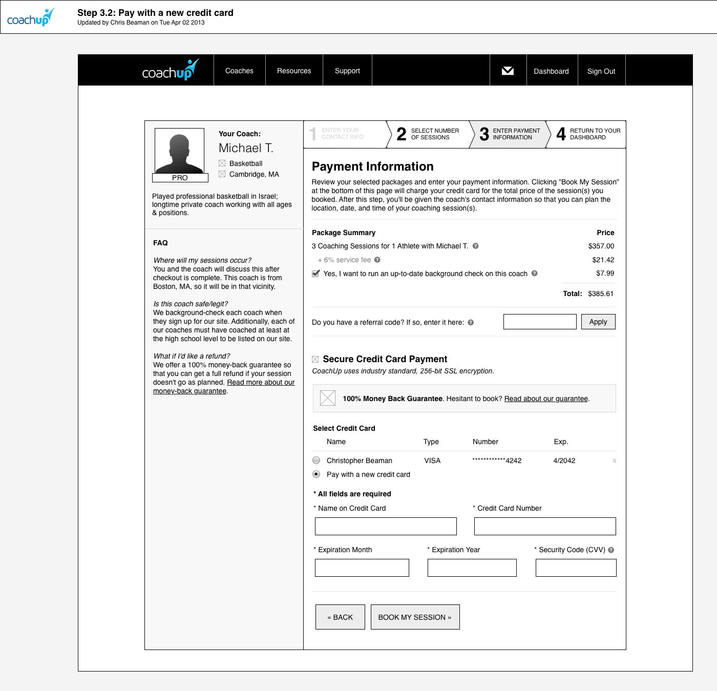Screen dimensions: 717x691
Task: Click the CoachUp logo in black navigation bar
Action: [170, 70]
